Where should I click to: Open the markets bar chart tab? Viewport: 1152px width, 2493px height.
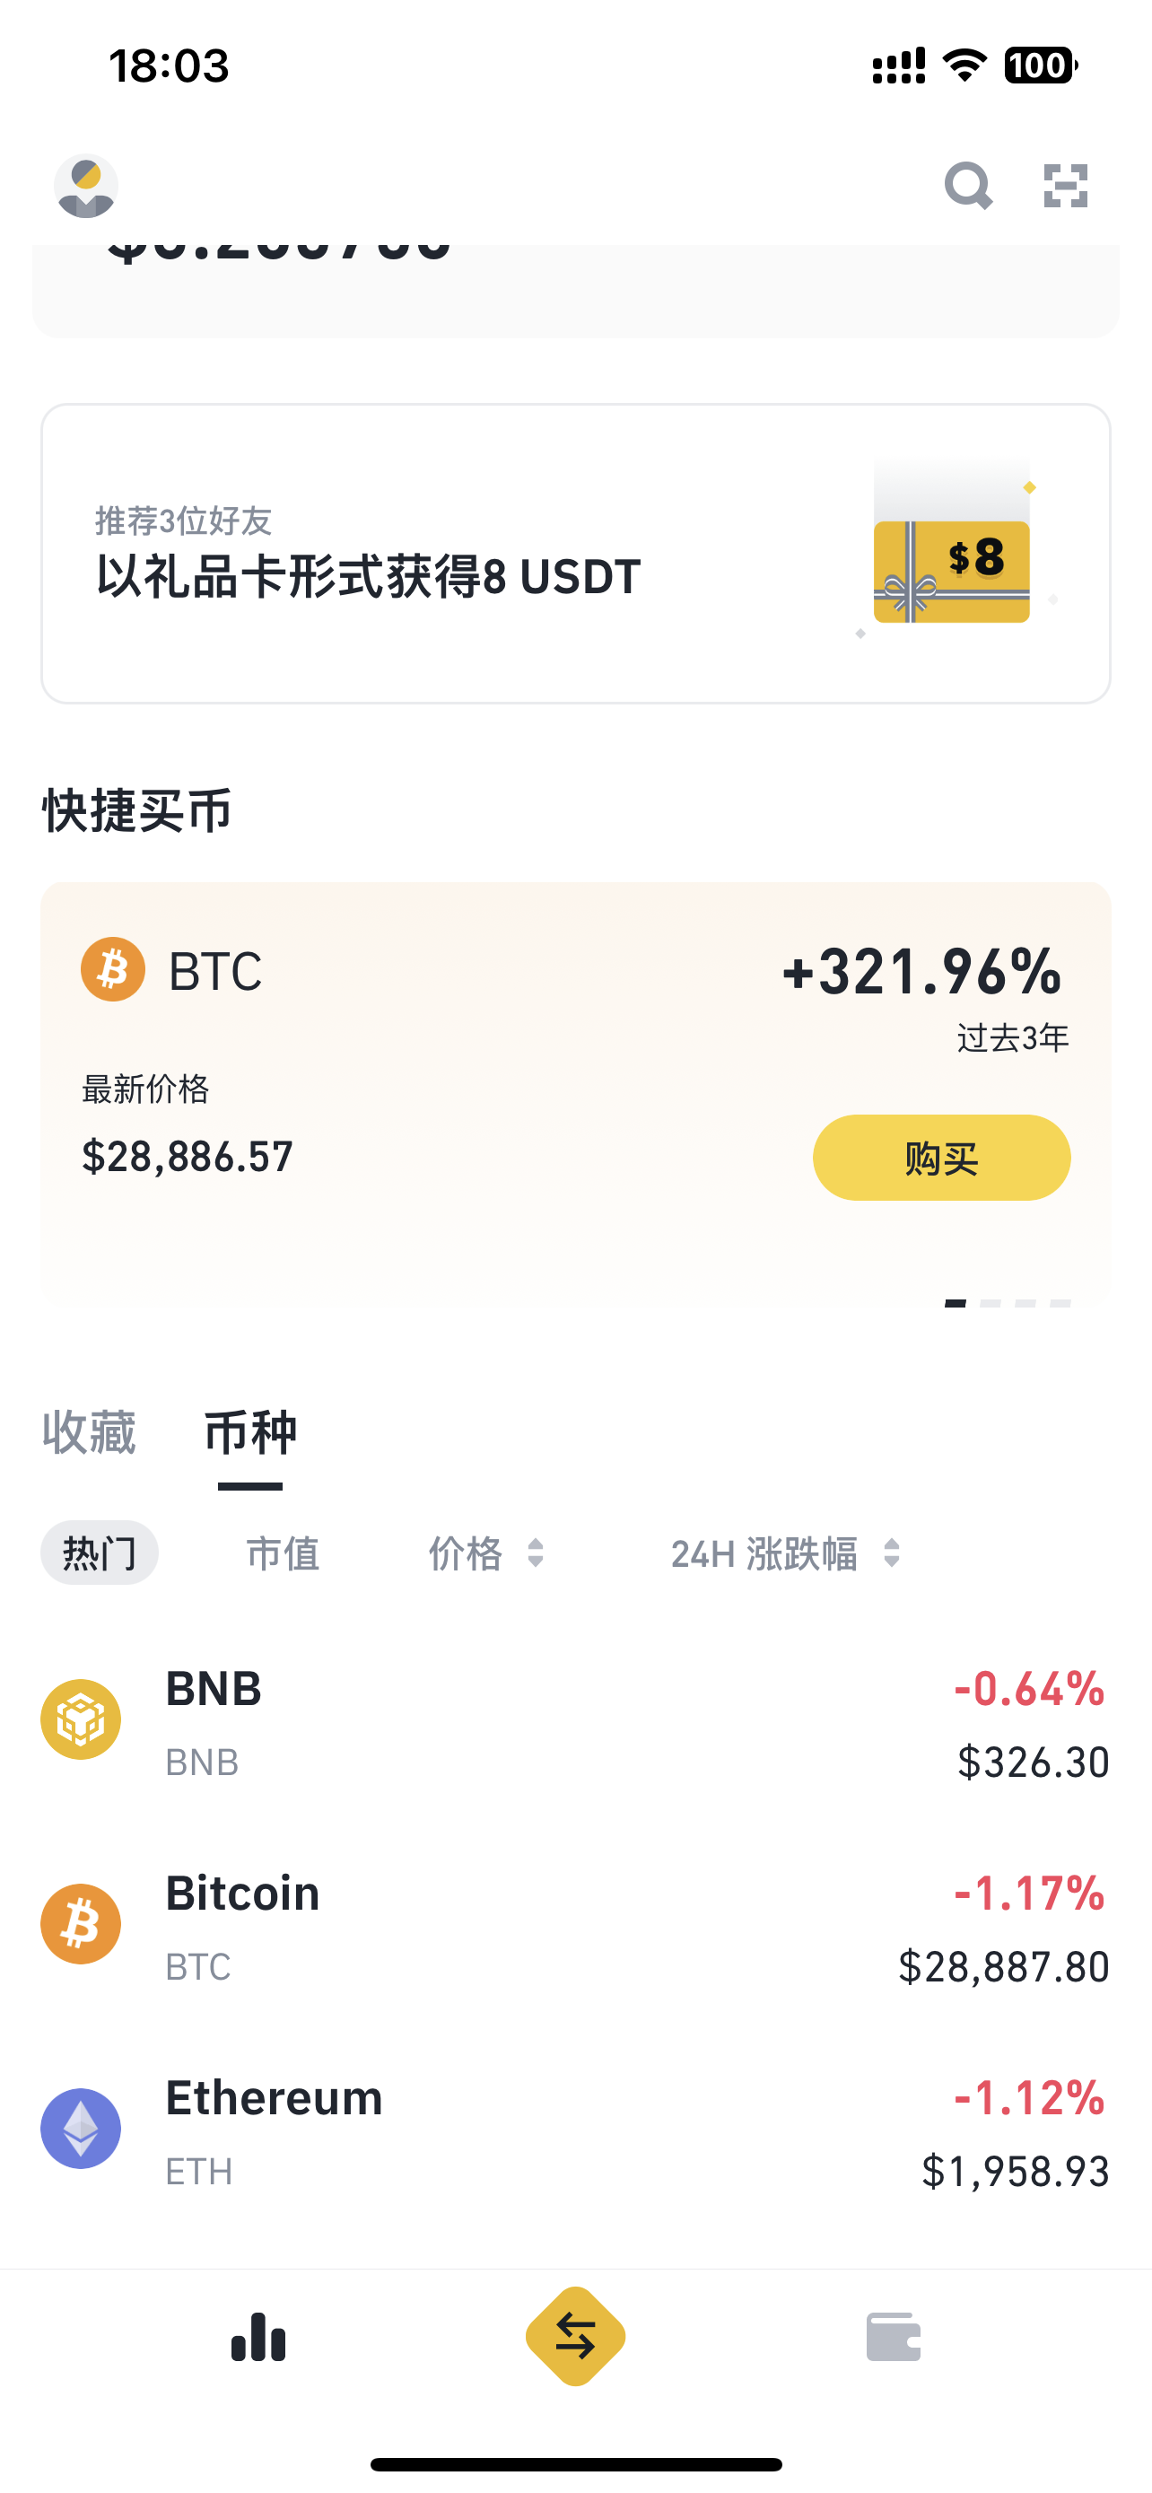pos(258,2337)
